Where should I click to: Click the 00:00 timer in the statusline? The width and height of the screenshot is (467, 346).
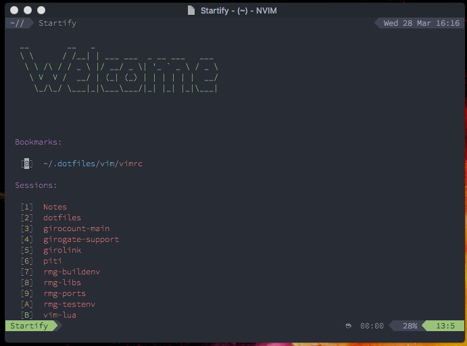372,326
